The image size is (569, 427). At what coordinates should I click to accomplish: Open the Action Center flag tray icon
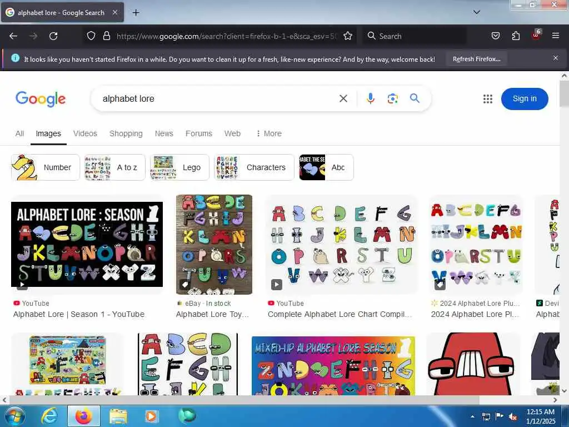click(x=500, y=416)
